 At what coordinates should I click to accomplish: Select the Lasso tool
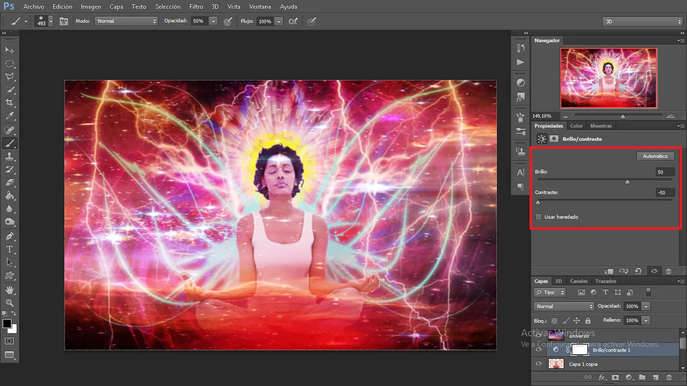(10, 77)
